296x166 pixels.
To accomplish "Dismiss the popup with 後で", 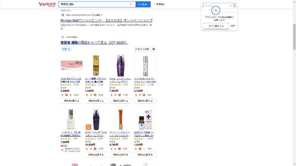I will pyautogui.click(x=233, y=26).
